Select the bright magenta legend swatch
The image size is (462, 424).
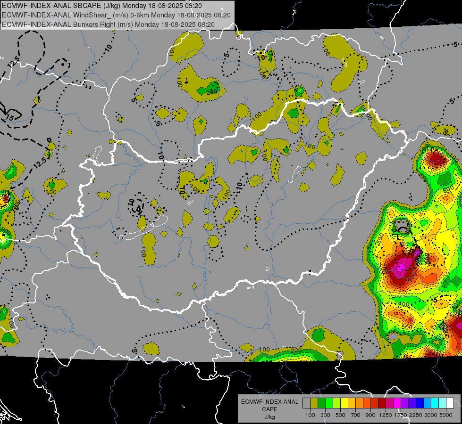coord(397,403)
